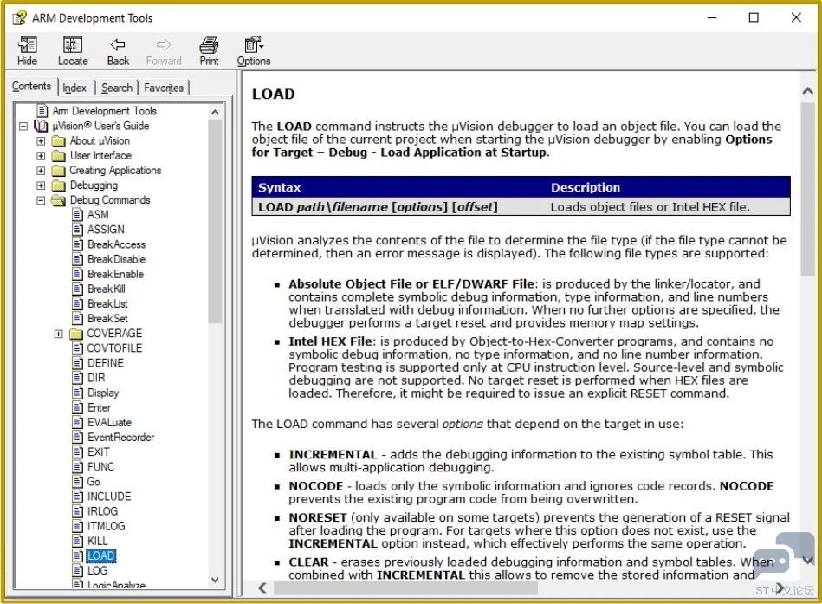Click the topic pane horizontal scrollbar thumb
This screenshot has width=822, height=604.
click(x=405, y=588)
